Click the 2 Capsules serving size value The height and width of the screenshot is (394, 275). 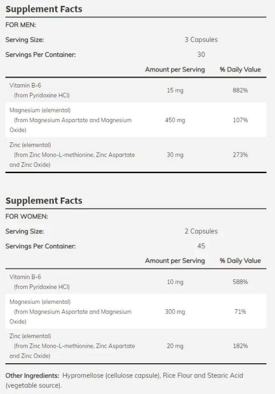click(201, 231)
